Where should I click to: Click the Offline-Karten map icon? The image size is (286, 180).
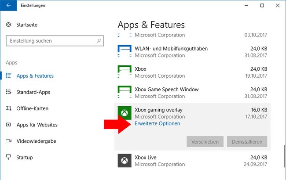[x=8, y=108]
